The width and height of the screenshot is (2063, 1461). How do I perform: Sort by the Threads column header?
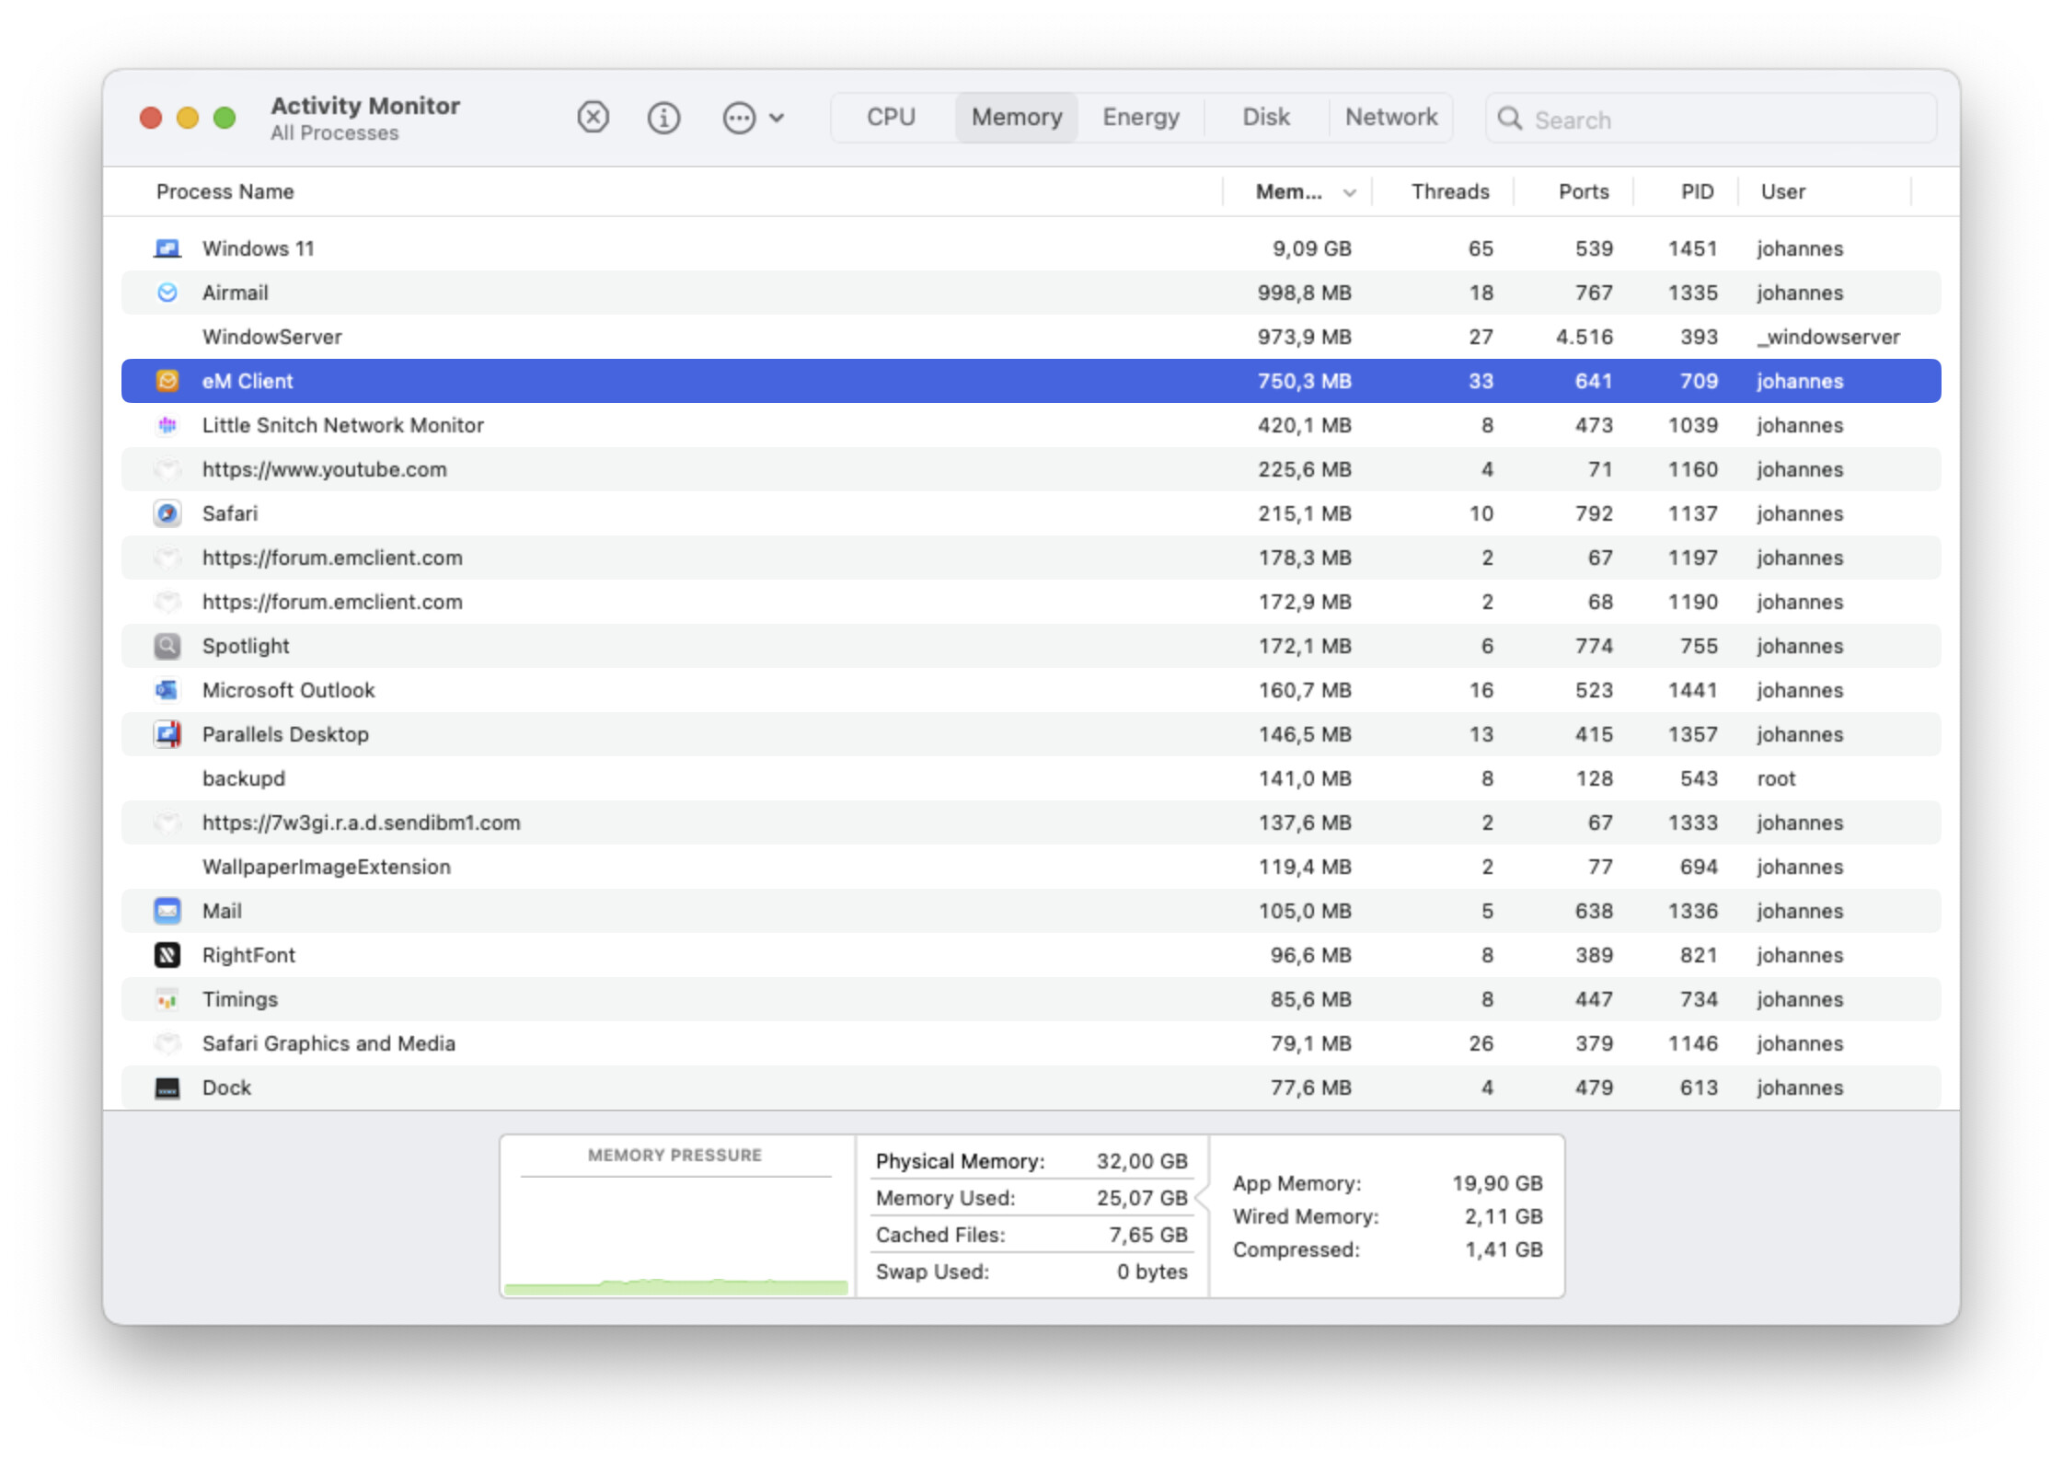tap(1449, 192)
